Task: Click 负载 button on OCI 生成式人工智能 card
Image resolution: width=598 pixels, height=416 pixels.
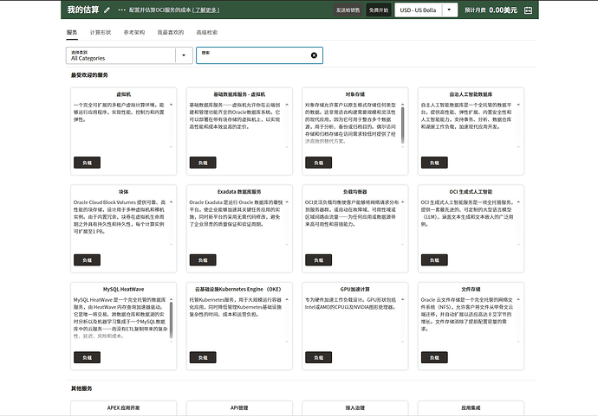Action: 434,260
